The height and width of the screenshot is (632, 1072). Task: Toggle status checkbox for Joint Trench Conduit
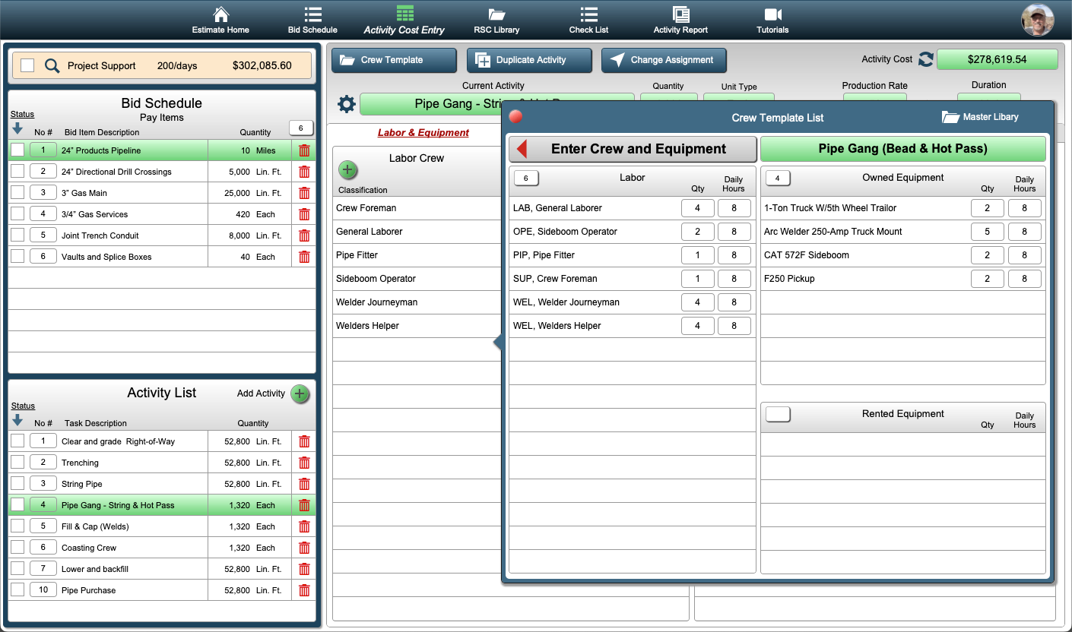17,235
